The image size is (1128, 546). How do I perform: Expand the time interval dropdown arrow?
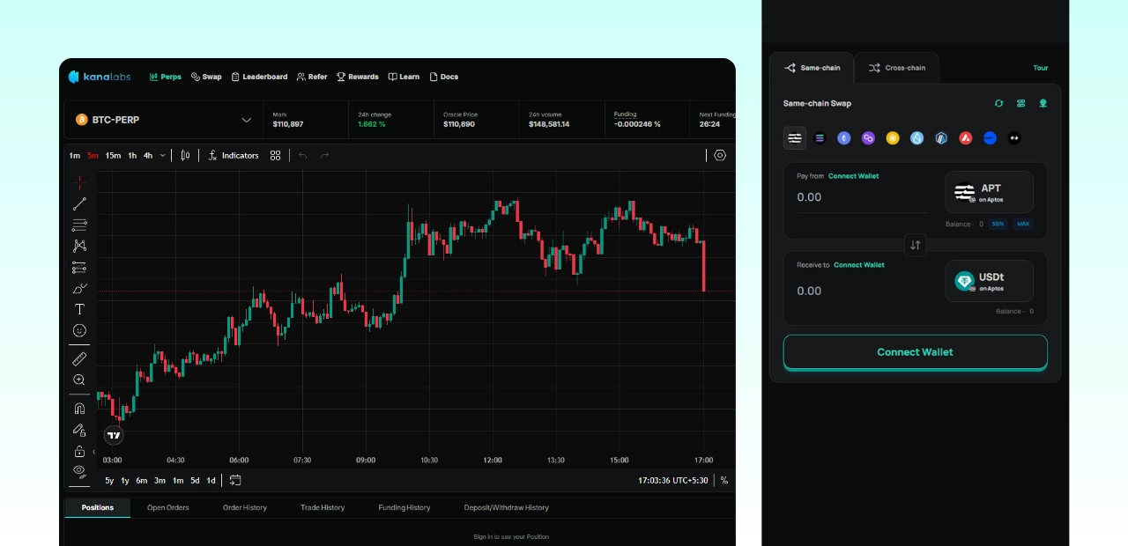pyautogui.click(x=163, y=156)
